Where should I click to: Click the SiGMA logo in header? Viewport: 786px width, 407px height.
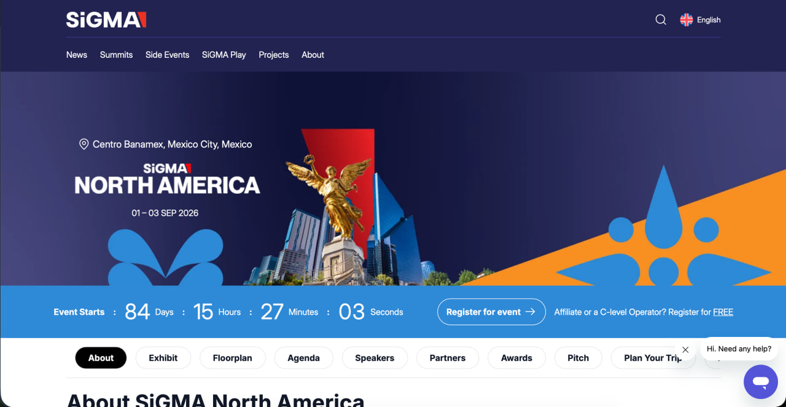click(106, 20)
